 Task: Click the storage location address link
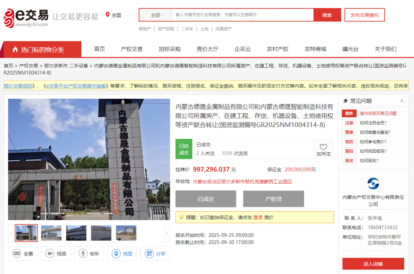(x=242, y=182)
